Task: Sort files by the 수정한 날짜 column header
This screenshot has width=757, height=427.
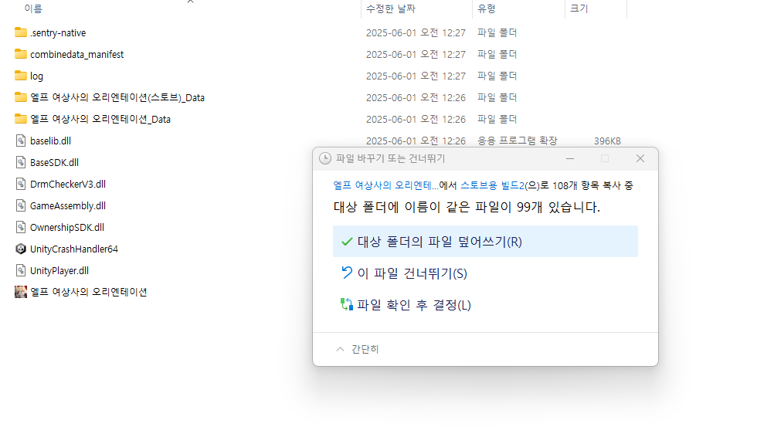Action: tap(391, 8)
